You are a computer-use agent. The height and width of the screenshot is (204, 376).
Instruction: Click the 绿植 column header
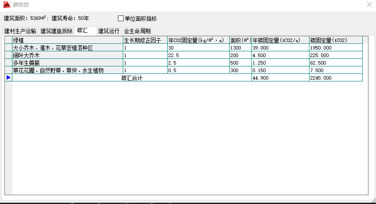click(x=67, y=40)
